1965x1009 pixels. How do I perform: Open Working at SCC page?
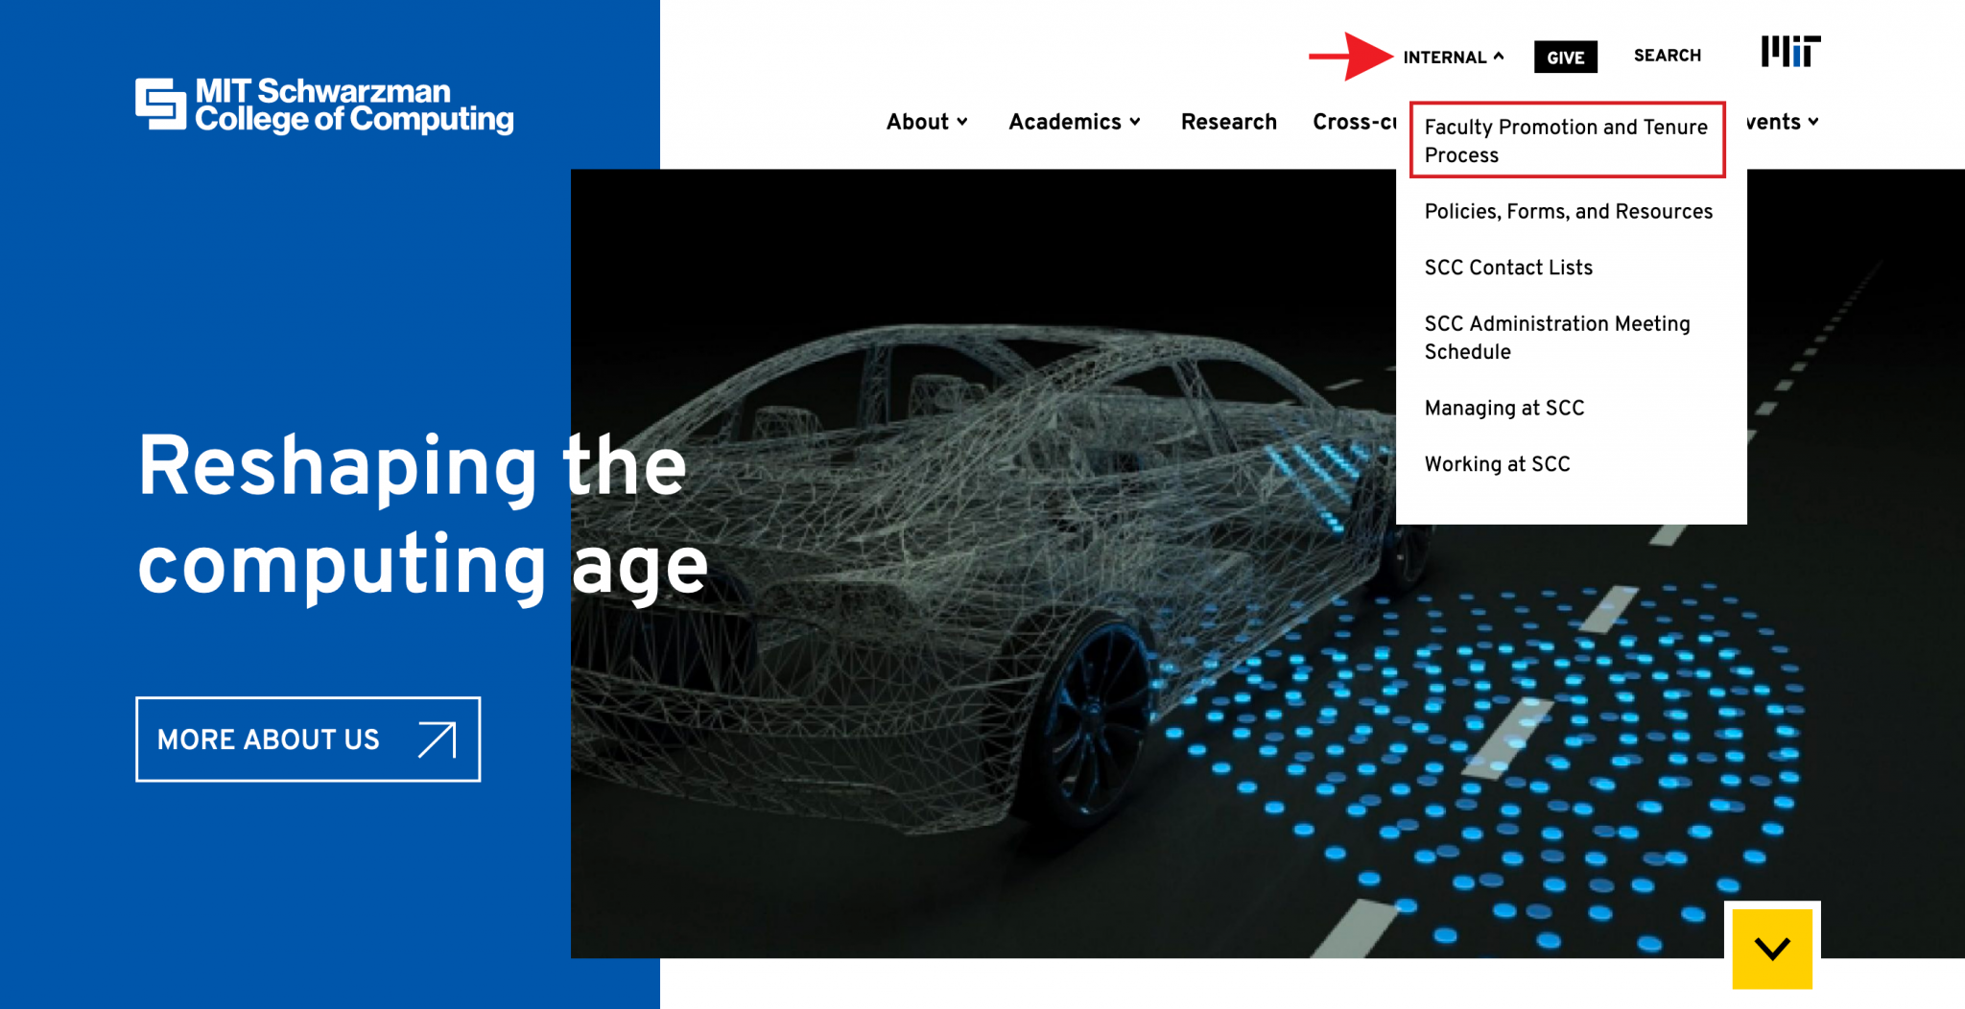pos(1497,464)
